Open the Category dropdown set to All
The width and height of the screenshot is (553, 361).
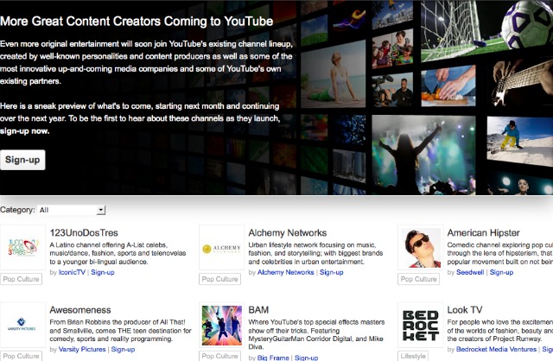pos(71,210)
